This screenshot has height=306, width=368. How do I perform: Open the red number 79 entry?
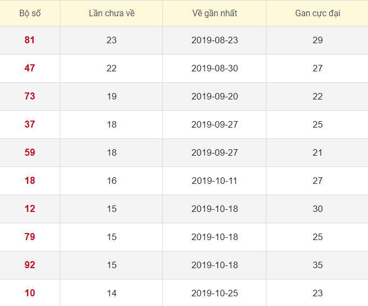tap(30, 237)
